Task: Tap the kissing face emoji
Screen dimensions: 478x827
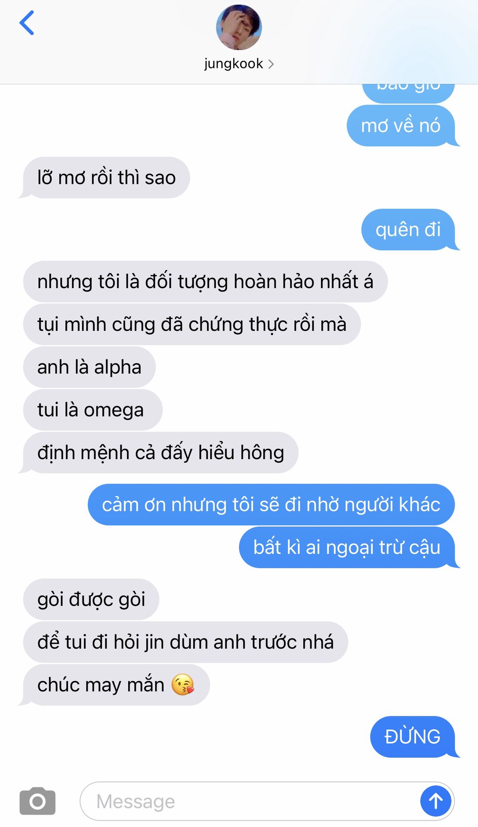Action: coord(183,684)
